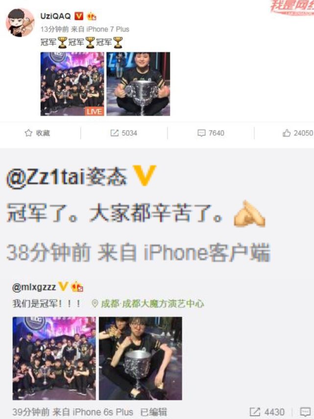
Task: Click the membership crown badge next to UziQAQ
Action: (x=91, y=16)
